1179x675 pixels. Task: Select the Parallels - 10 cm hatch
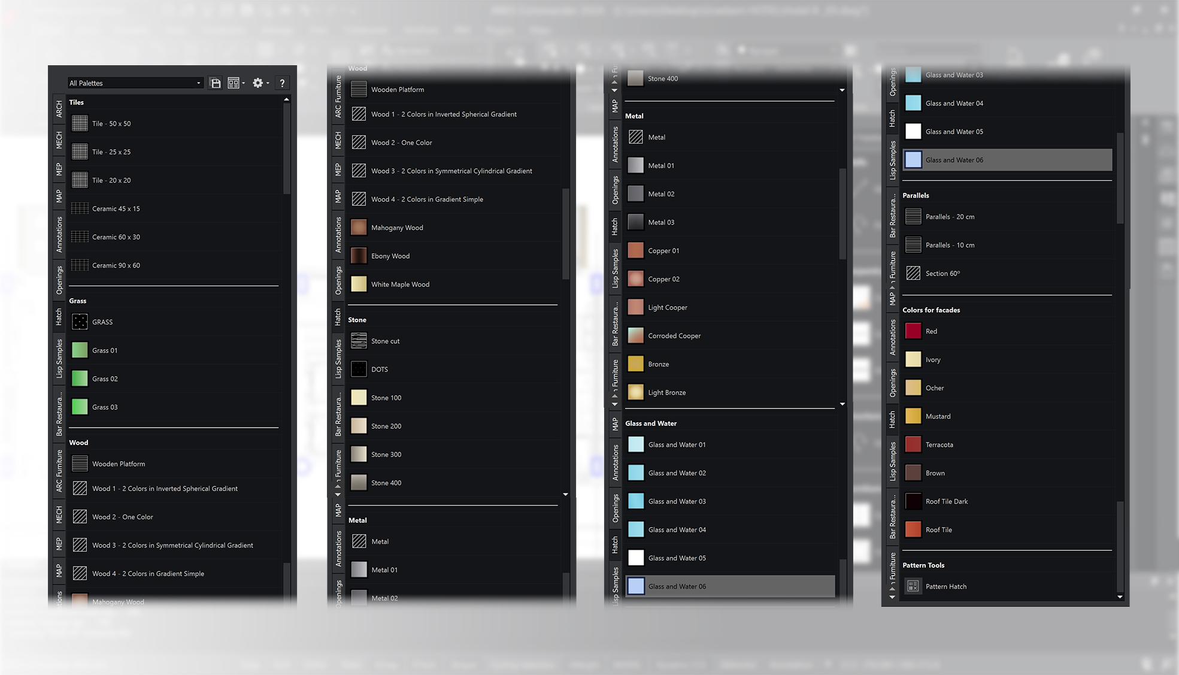1008,245
